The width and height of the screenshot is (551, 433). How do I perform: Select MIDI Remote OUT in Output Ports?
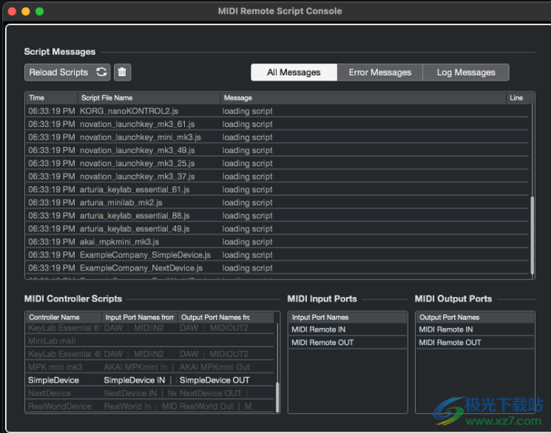(x=475, y=342)
